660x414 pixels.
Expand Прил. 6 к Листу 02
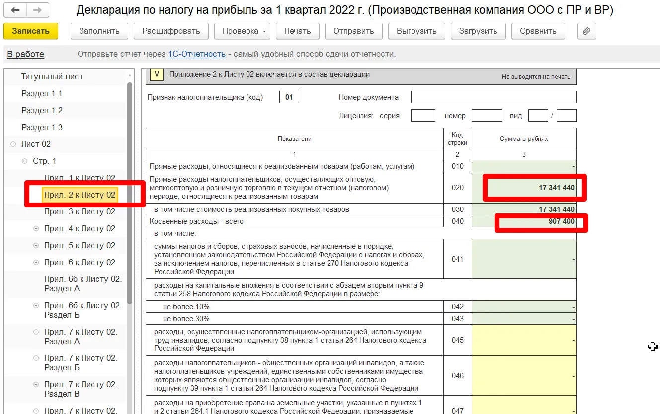tap(36, 263)
